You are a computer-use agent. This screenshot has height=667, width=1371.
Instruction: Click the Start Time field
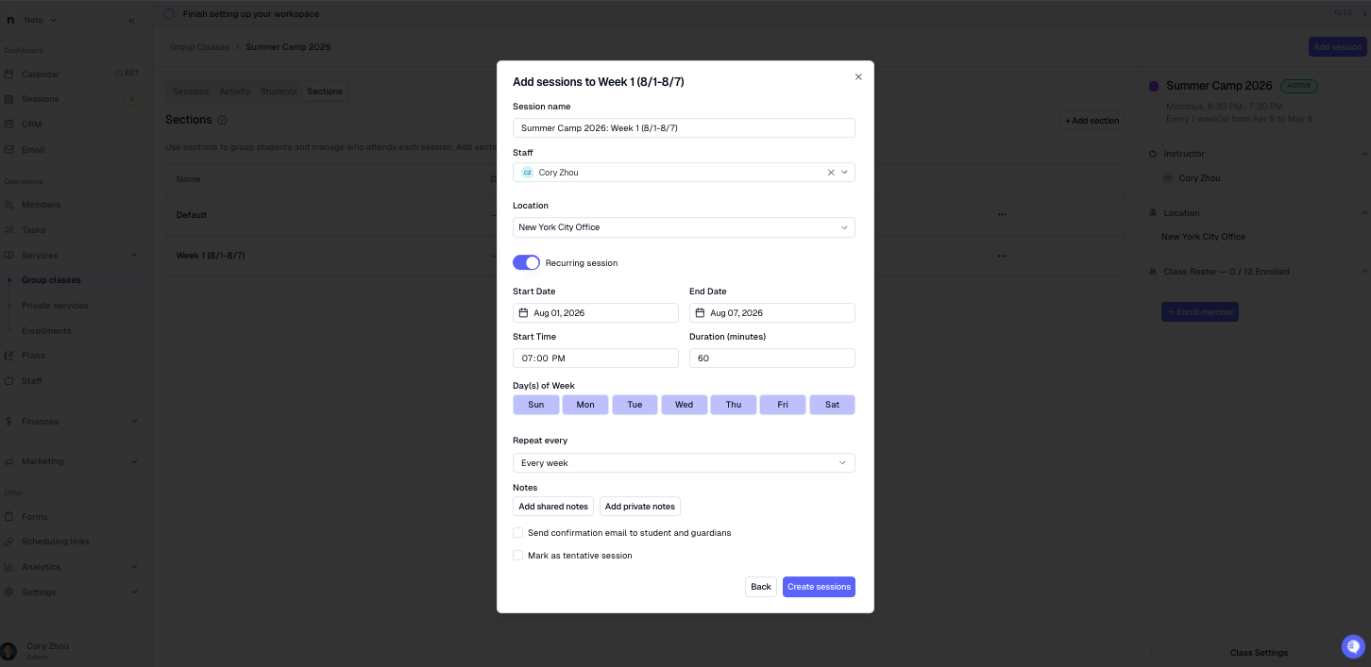(x=596, y=359)
